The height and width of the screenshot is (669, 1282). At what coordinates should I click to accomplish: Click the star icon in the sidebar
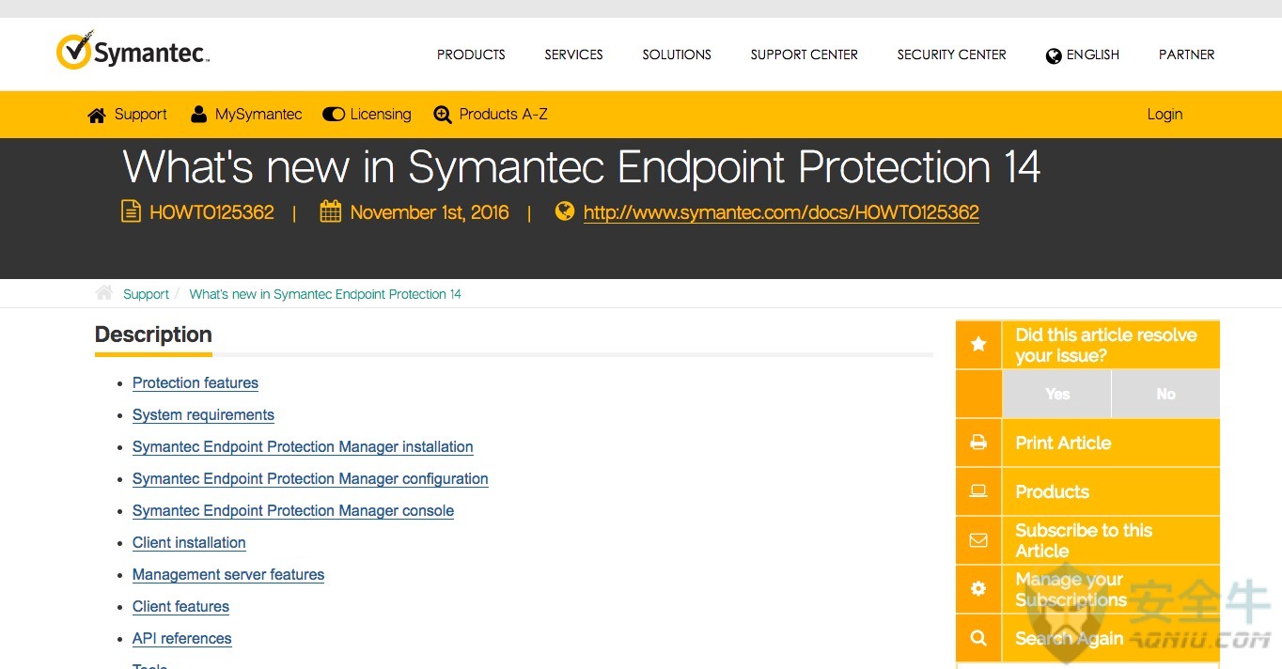[978, 345]
